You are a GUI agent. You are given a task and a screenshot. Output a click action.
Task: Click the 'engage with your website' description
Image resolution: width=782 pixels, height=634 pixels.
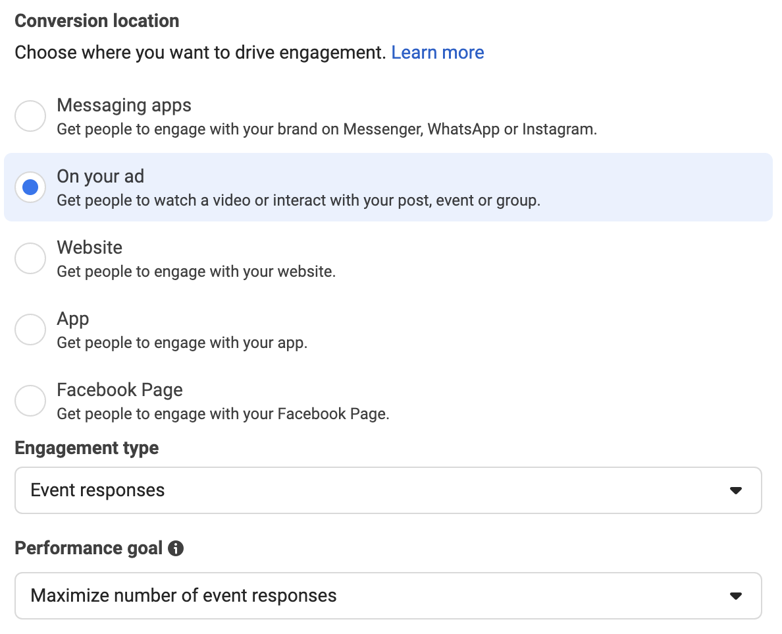click(x=196, y=272)
